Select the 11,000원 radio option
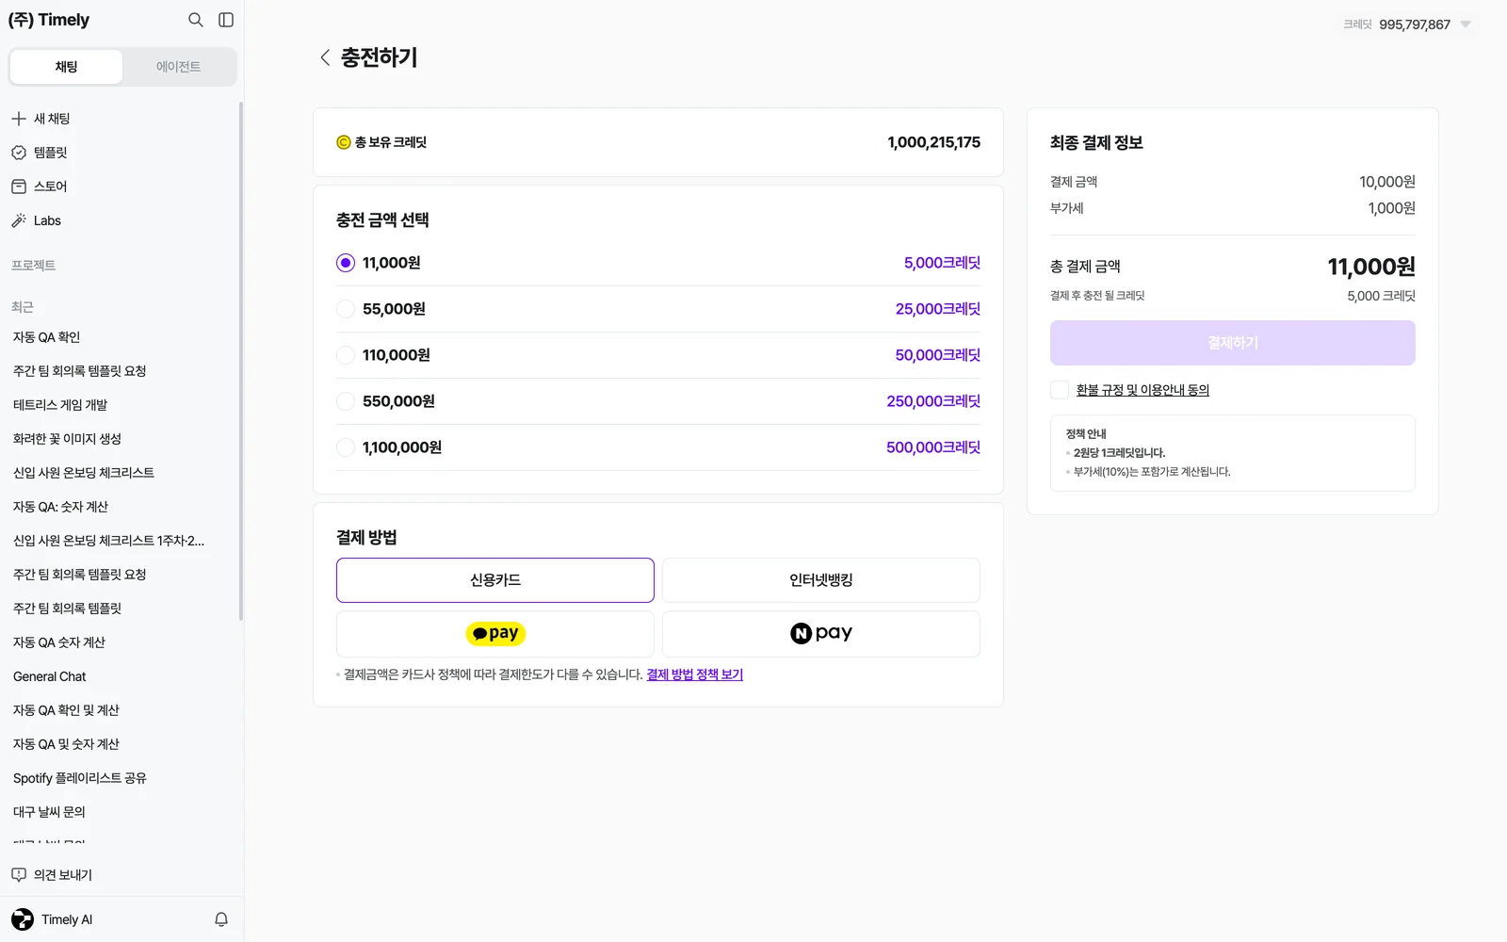 (x=346, y=263)
